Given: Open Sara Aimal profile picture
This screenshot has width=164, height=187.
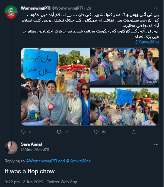Looking at the screenshot, I should tap(11, 148).
